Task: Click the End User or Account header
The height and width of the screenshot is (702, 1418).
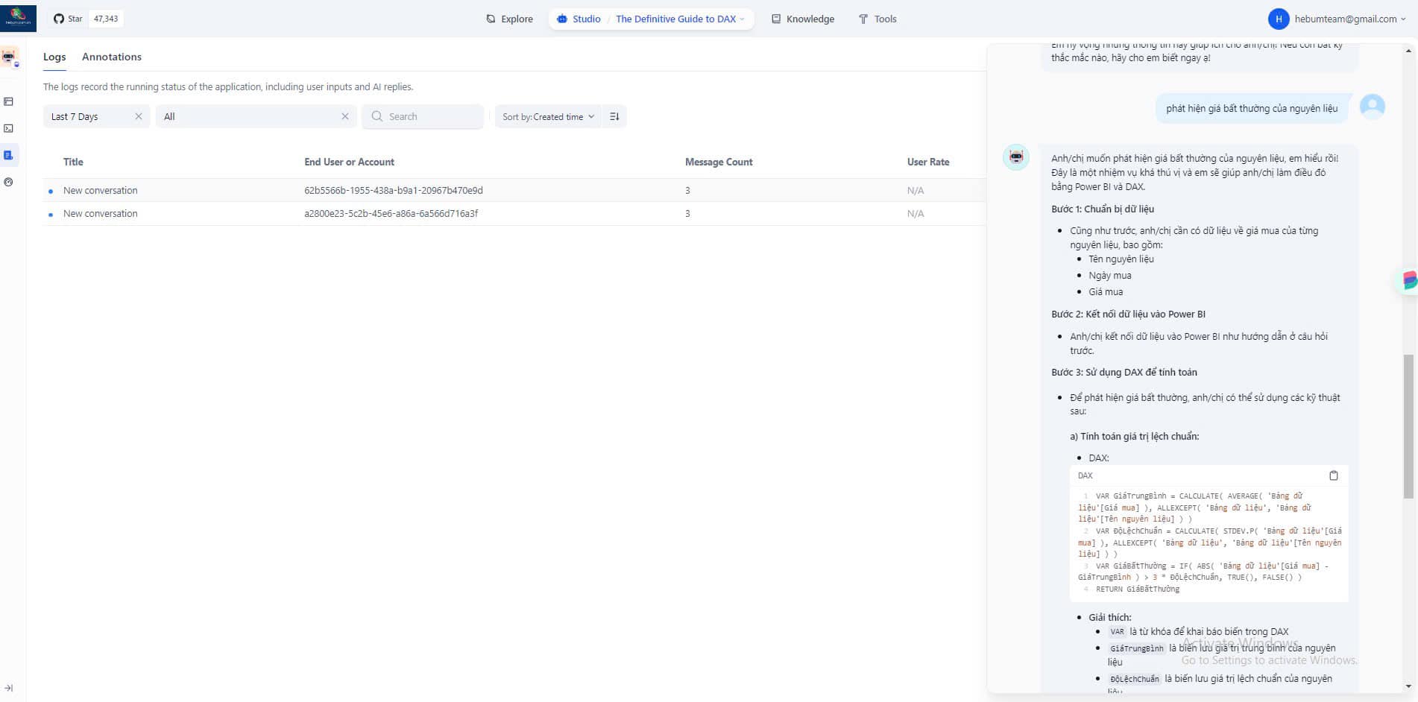Action: tap(349, 162)
